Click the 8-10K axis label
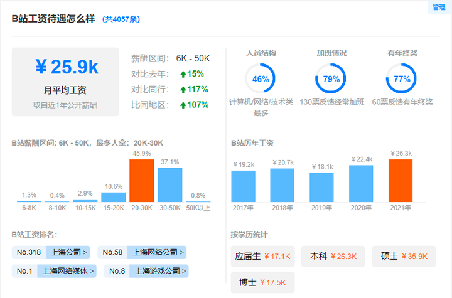The height and width of the screenshot is (298, 452). click(x=57, y=208)
